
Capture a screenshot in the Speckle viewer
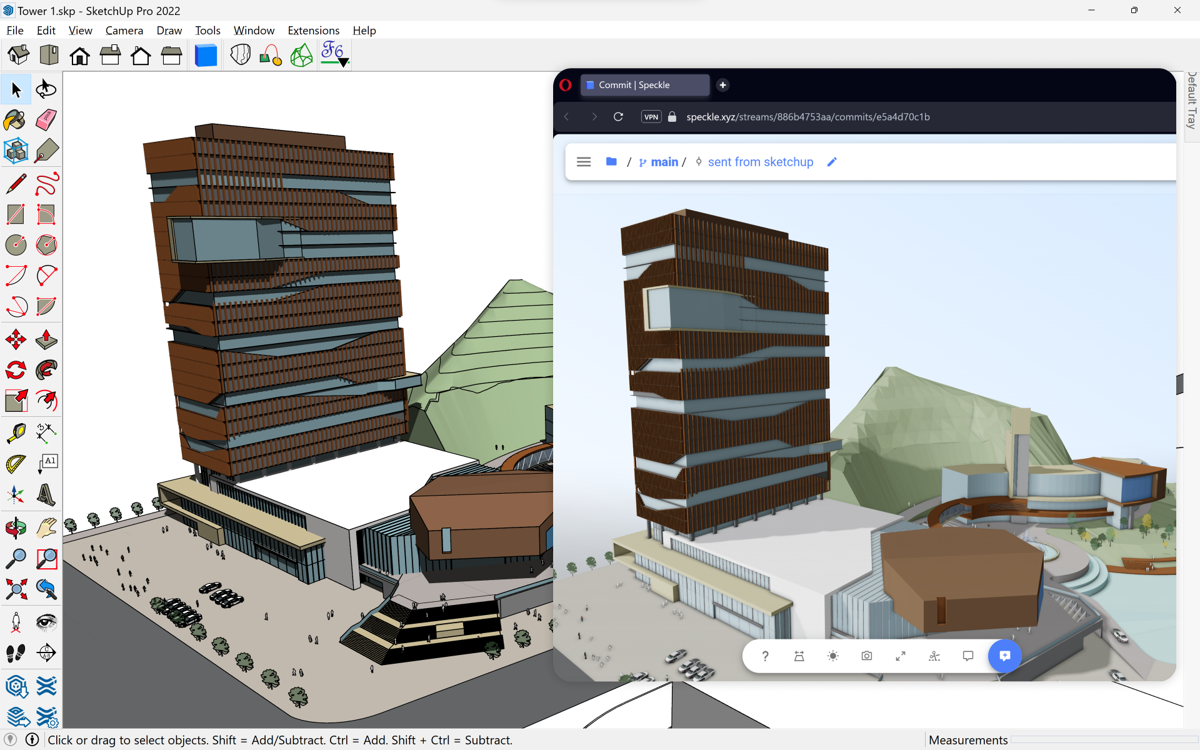tap(866, 656)
